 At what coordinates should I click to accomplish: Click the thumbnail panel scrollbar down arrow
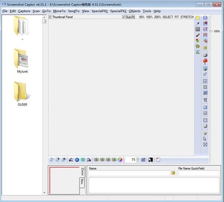tap(44, 193)
